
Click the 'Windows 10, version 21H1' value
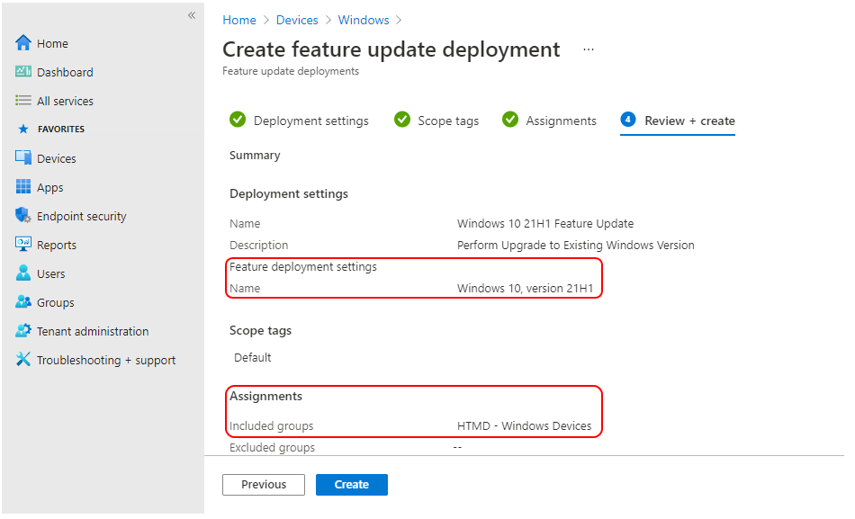pyautogui.click(x=525, y=289)
